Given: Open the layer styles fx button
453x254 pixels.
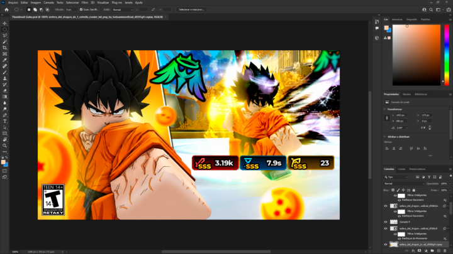Looking at the screenshot, I should click(x=413, y=251).
